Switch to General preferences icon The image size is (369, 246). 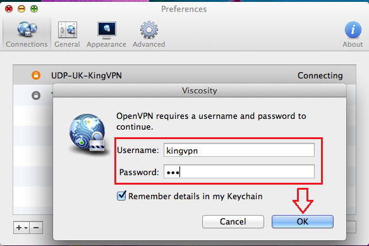pos(68,34)
